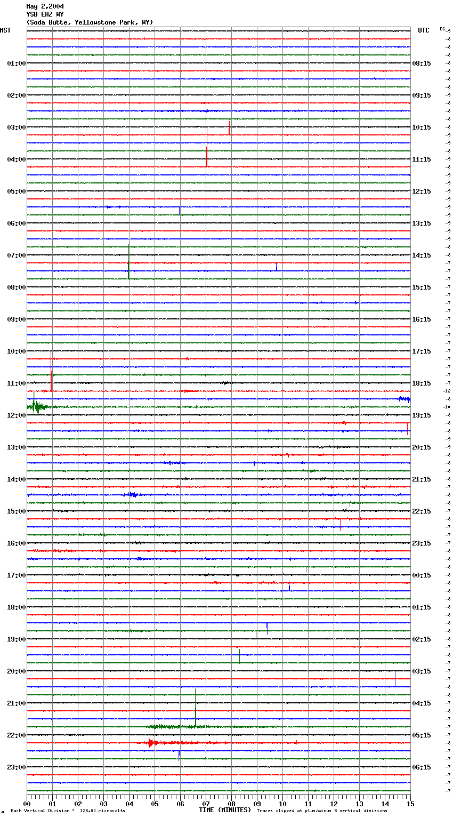Click bottom minute axis label '10'
This screenshot has height=818, width=453.
point(282,804)
